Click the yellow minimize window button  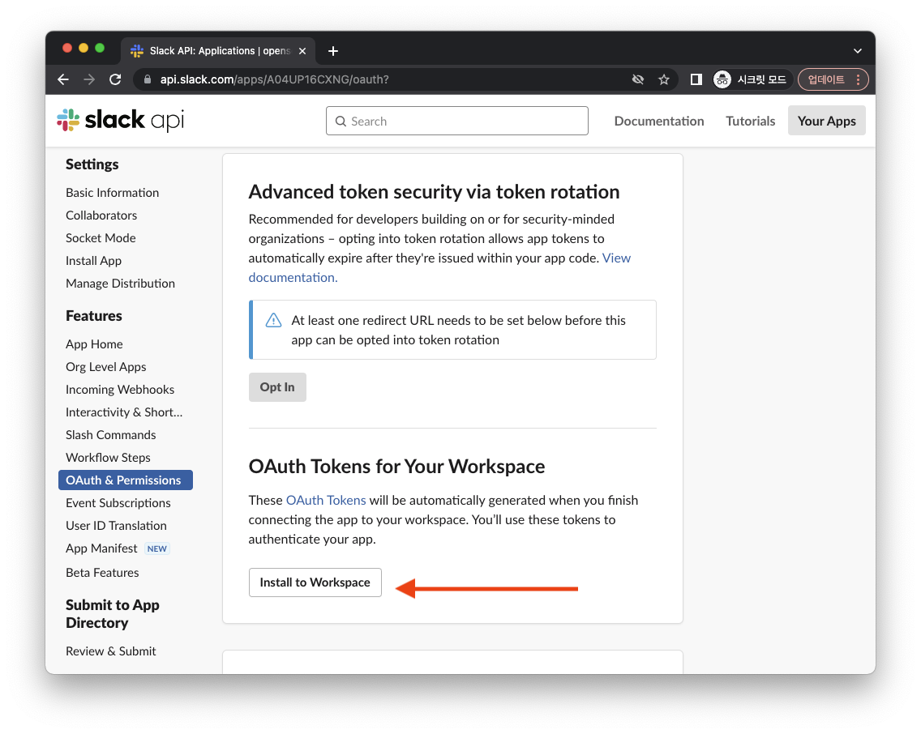[84, 48]
